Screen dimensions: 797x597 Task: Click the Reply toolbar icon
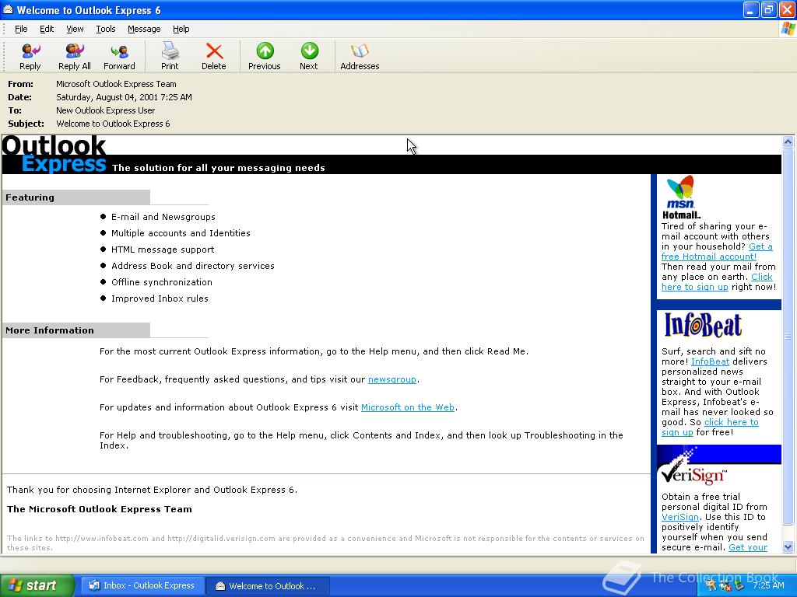[30, 56]
